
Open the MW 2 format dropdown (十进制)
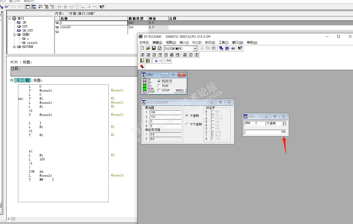click(x=284, y=123)
